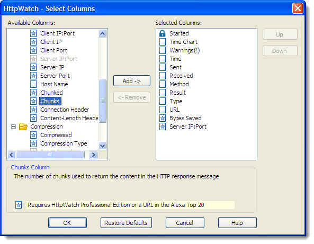
Task: Select Client IP:Port in Available Columns
Action: coord(57,33)
